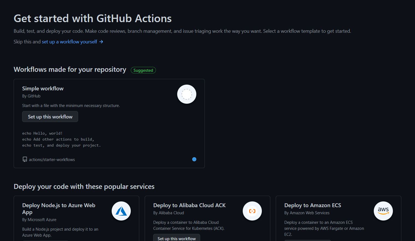Click 'By Microsoft Azure' author text
This screenshot has width=415, height=241.
click(39, 220)
